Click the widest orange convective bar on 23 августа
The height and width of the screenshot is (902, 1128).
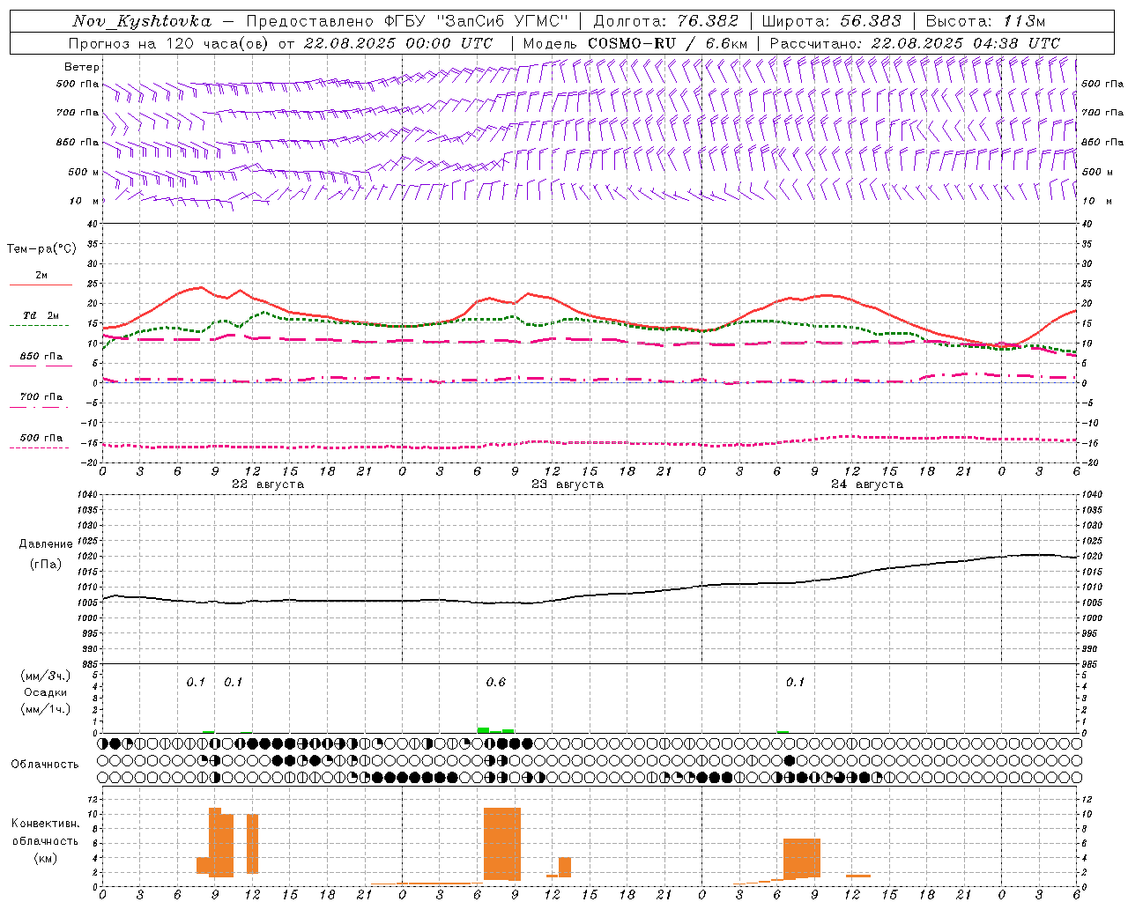(502, 844)
